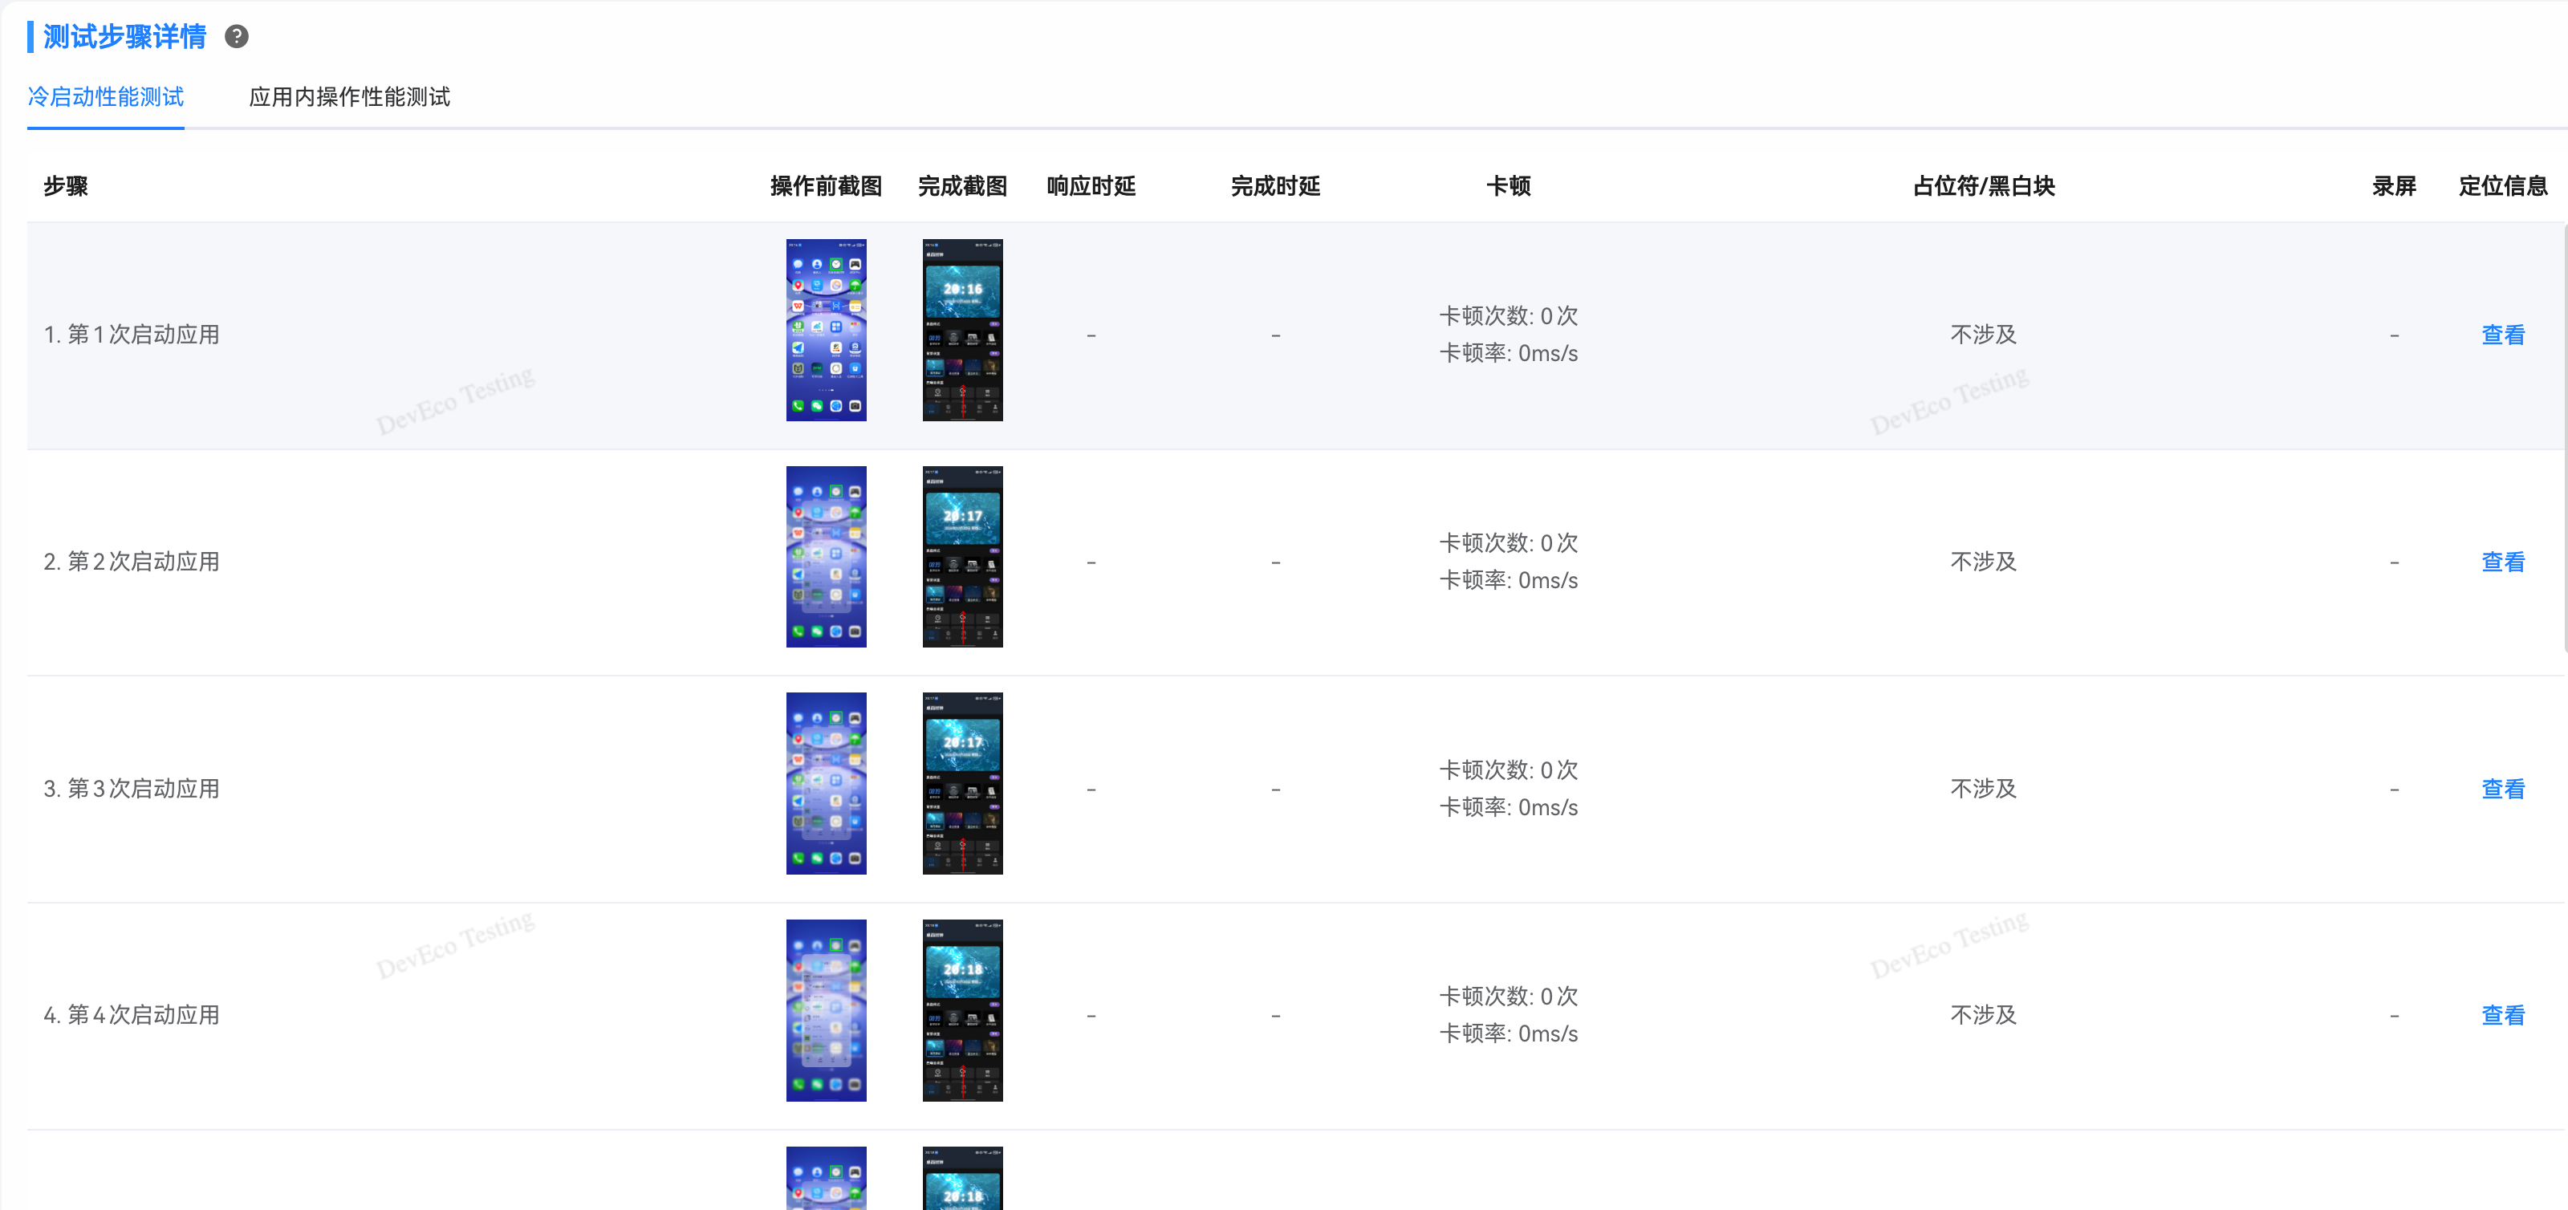Click 不涉及 in the 第4次启动应用 row
The image size is (2568, 1210).
coord(1984,1016)
